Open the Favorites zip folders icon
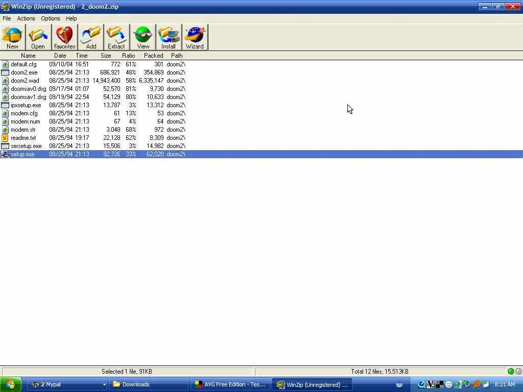The height and width of the screenshot is (392, 523). click(x=64, y=37)
